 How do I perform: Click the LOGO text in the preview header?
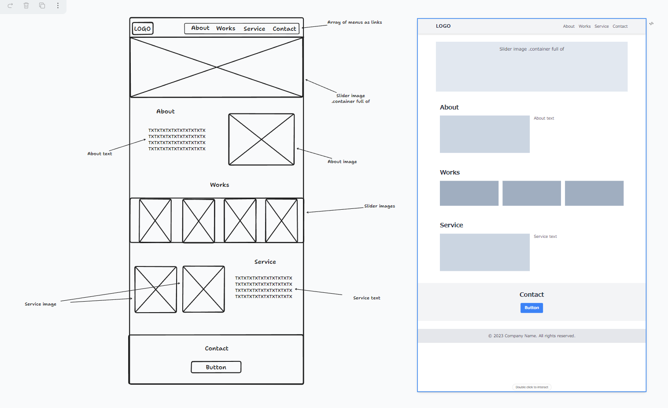[443, 26]
